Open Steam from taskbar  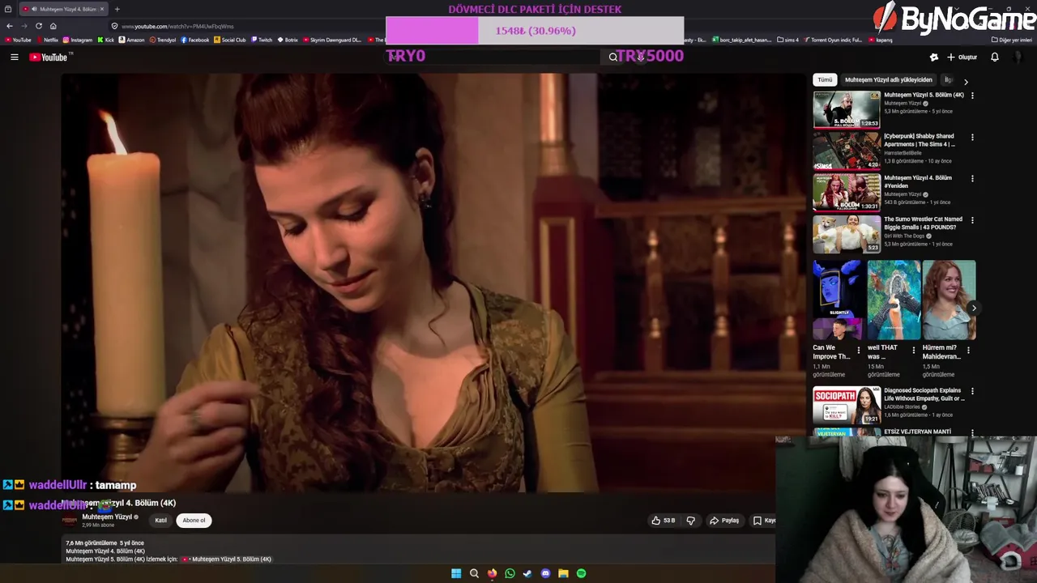(527, 573)
